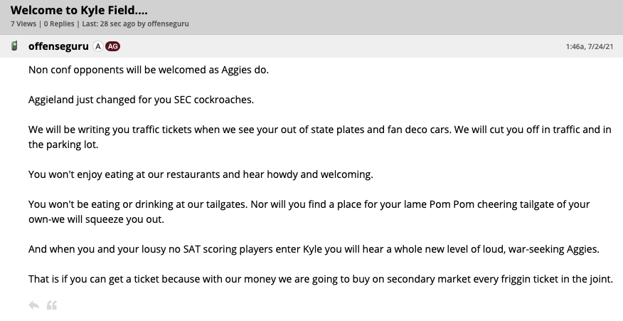Click the gray post header bar
623x321 pixels.
(x=341, y=46)
